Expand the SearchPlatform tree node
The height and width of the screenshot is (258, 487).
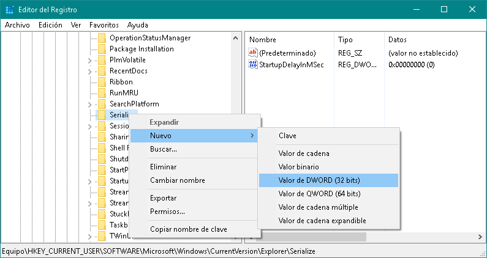[90, 104]
